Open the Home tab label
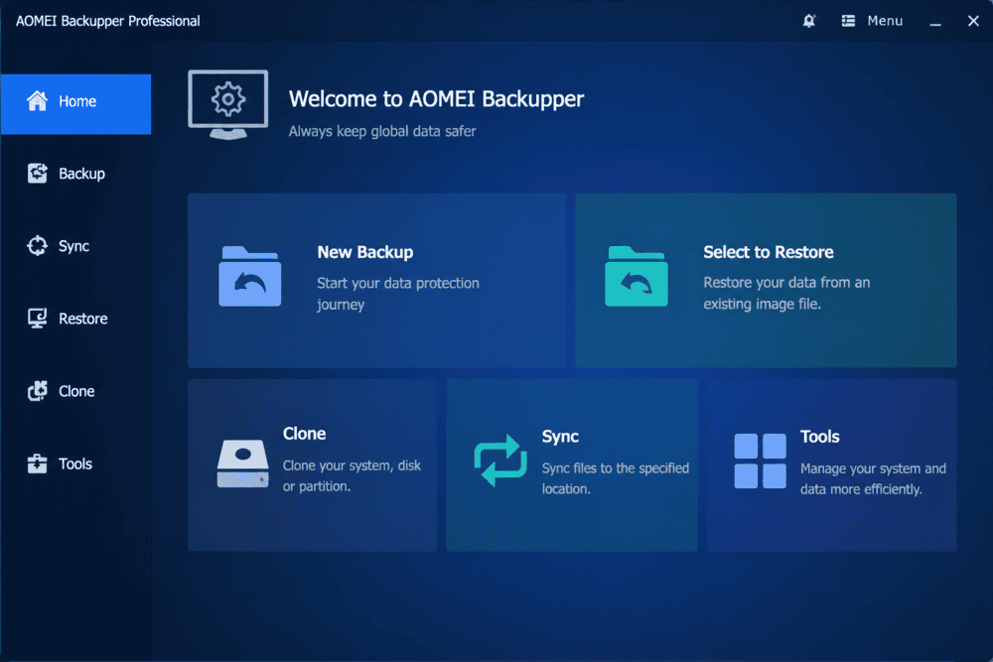The width and height of the screenshot is (993, 662). click(77, 101)
